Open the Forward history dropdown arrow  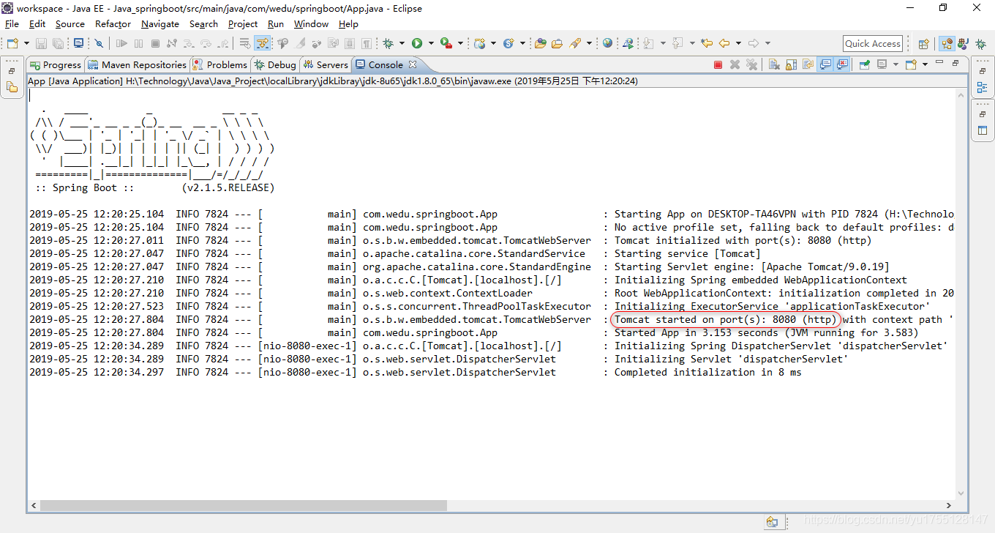(767, 43)
